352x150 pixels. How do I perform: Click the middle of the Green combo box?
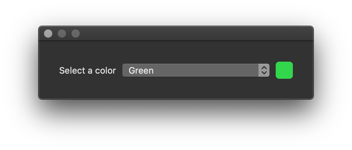[x=196, y=70]
